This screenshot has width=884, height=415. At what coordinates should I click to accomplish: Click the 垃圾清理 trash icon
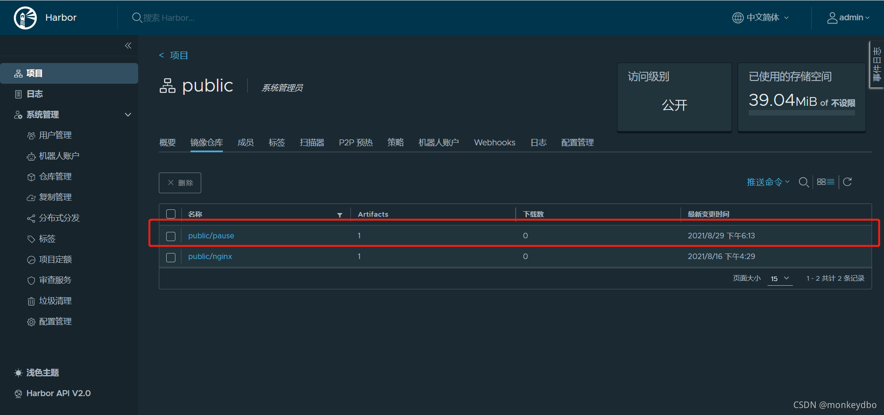click(x=31, y=301)
